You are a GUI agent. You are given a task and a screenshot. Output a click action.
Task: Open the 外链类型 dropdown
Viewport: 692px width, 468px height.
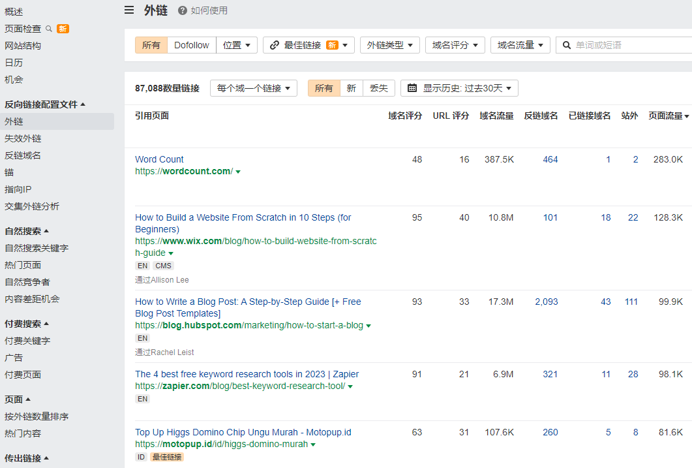tap(389, 45)
